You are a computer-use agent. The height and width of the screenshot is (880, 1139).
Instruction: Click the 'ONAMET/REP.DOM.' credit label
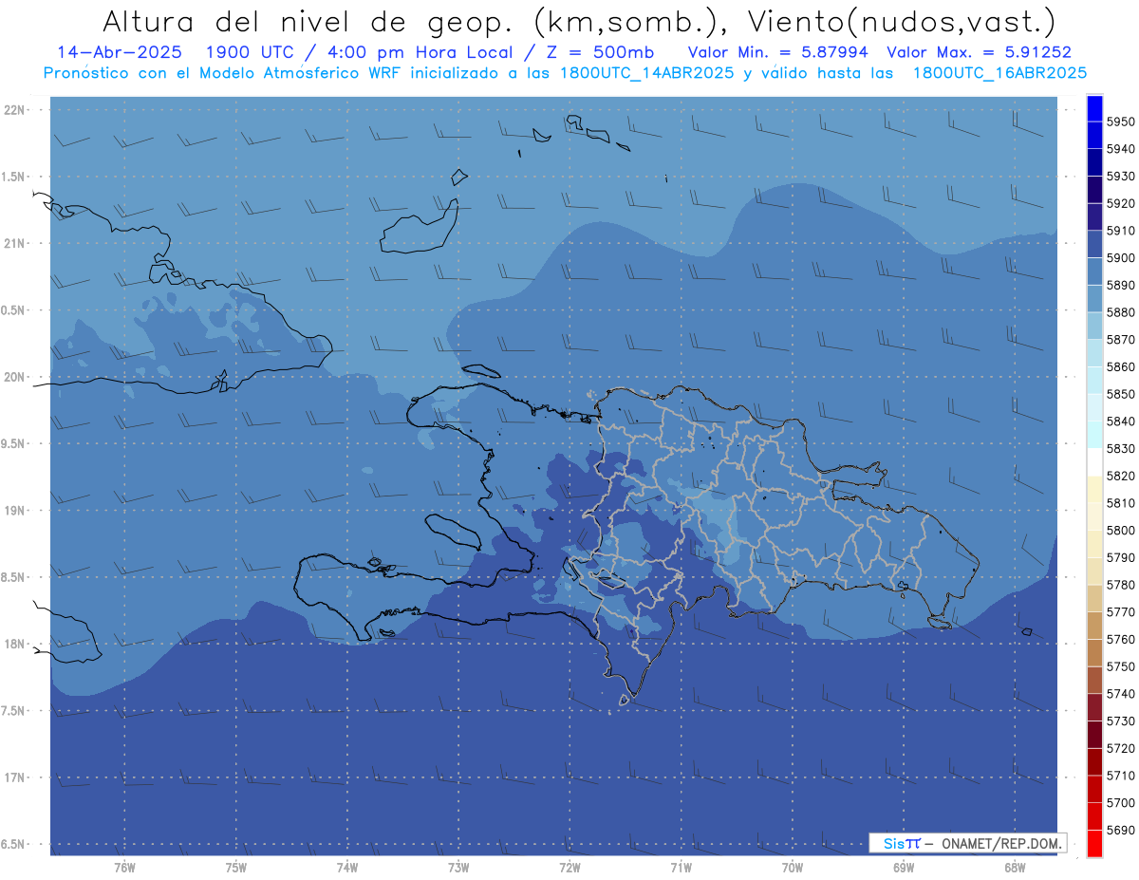tap(999, 843)
